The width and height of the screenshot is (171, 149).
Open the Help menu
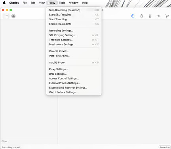pos(85,3)
